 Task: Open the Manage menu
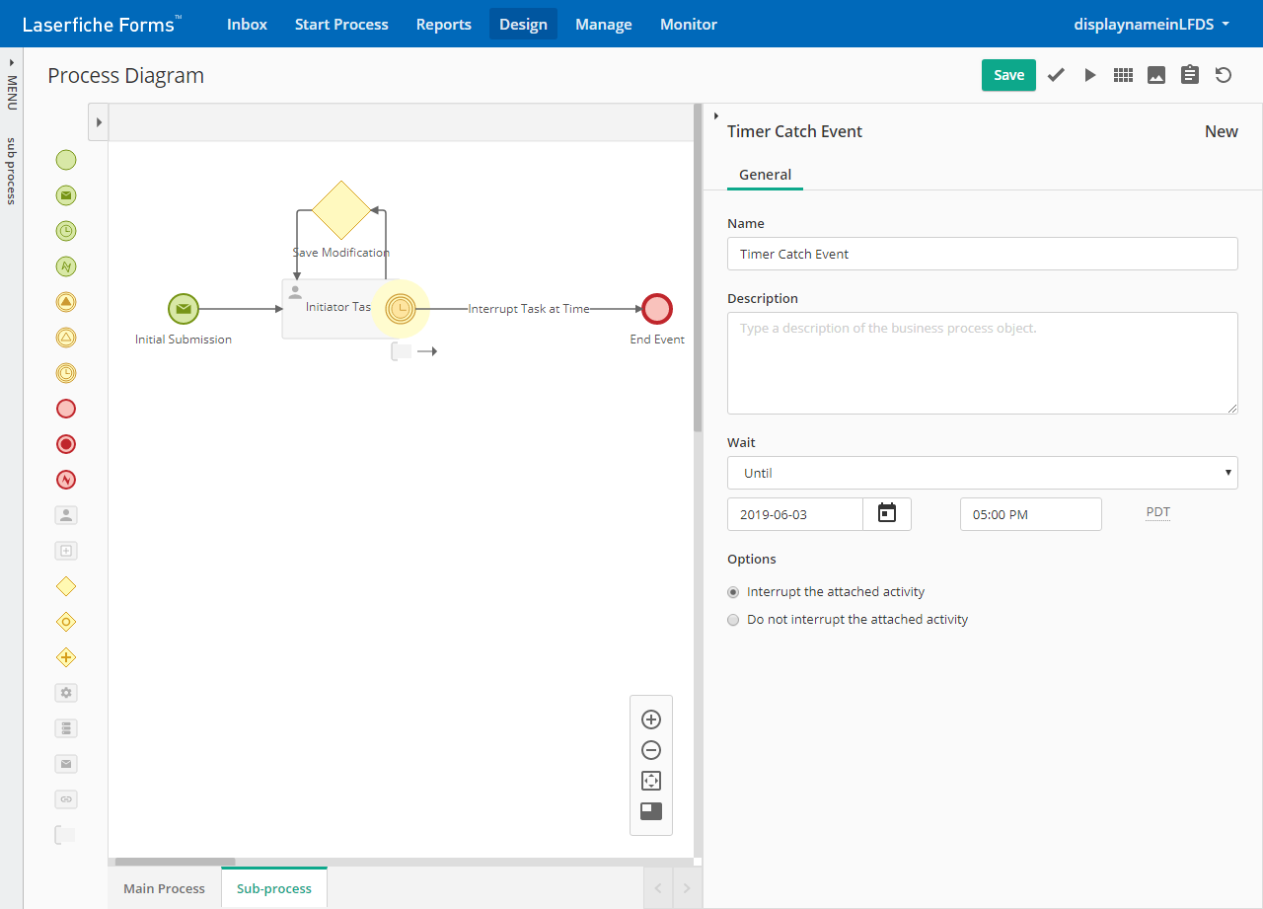tap(604, 24)
